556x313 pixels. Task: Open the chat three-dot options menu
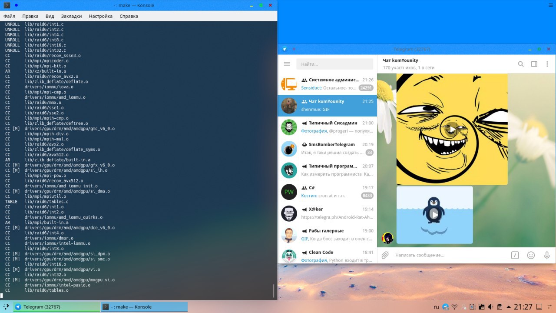[547, 64]
